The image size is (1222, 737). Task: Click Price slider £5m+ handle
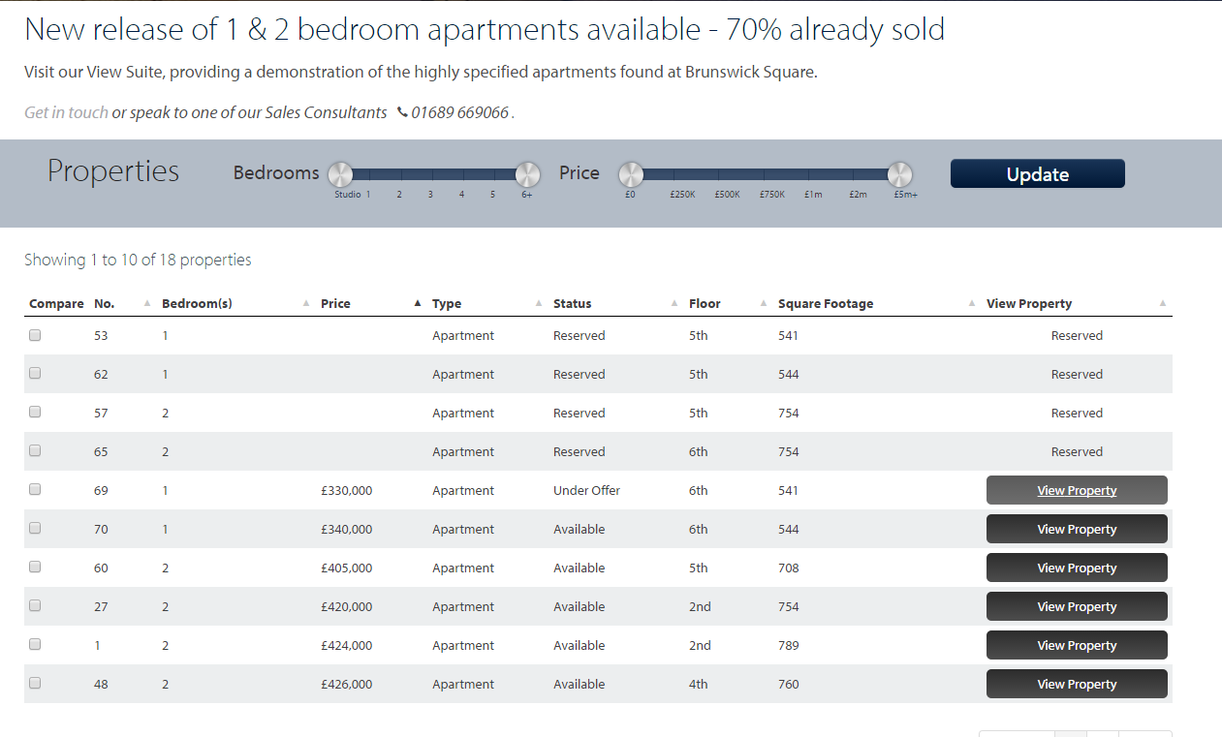[x=900, y=174]
